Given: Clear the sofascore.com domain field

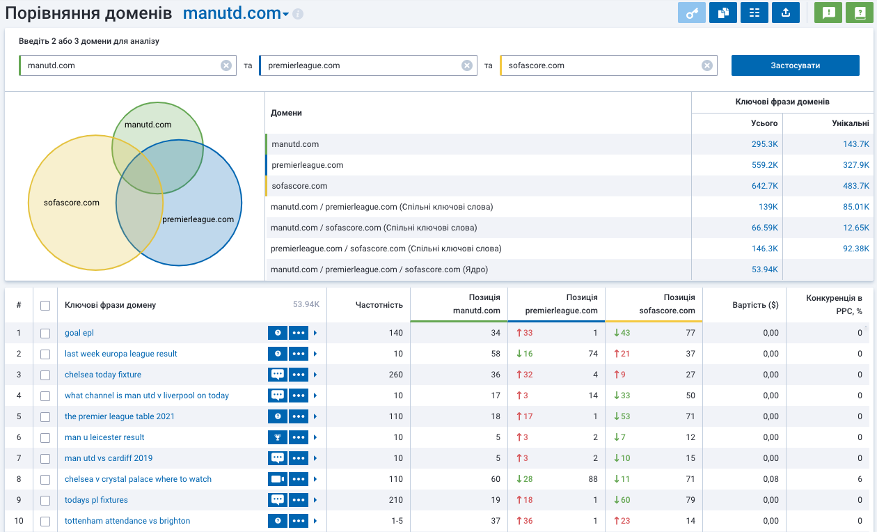Looking at the screenshot, I should coord(707,65).
